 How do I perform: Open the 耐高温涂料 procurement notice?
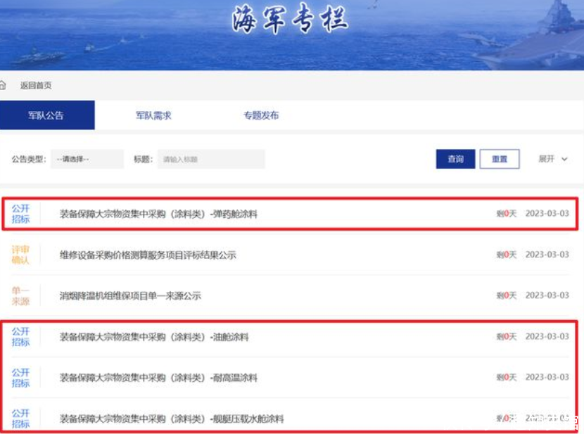point(158,378)
